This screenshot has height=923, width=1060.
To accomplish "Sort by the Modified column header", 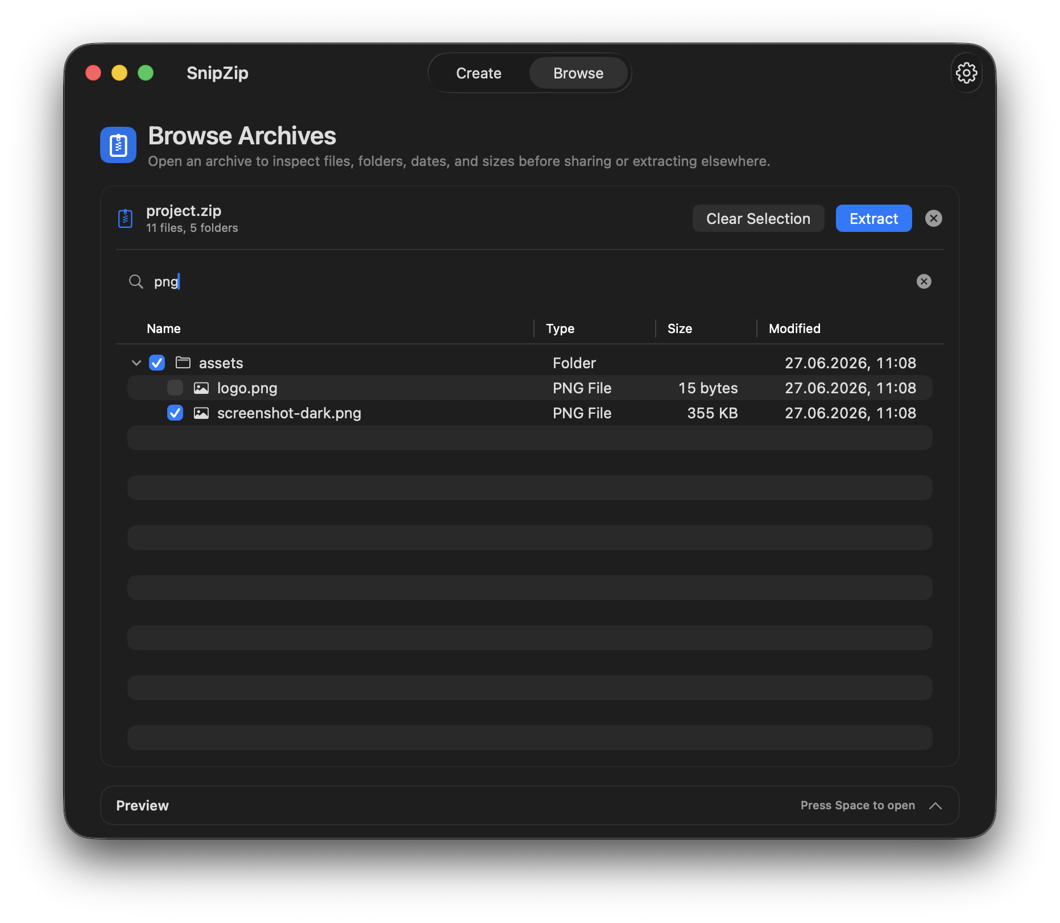I will [794, 329].
